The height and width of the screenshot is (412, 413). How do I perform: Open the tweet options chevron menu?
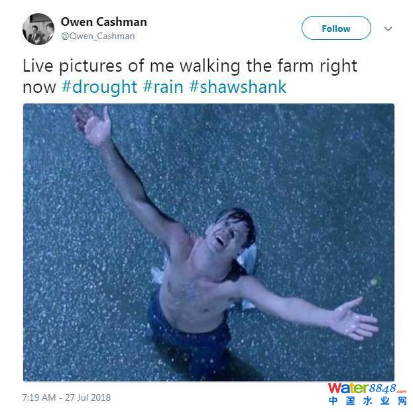[x=388, y=29]
